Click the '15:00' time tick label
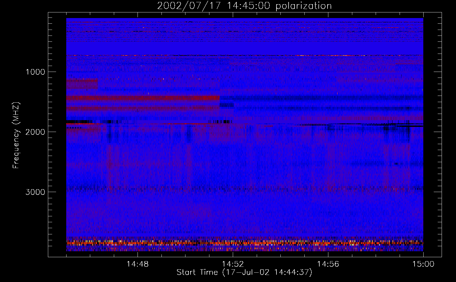 coord(423,264)
